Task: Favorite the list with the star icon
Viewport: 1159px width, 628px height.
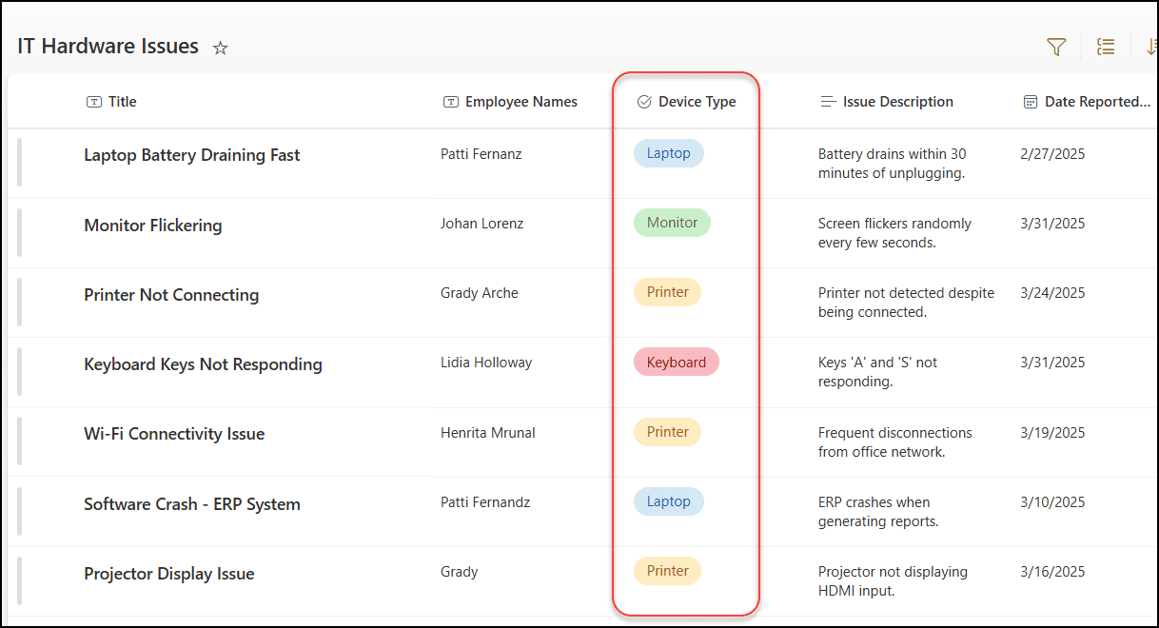Action: click(x=220, y=48)
